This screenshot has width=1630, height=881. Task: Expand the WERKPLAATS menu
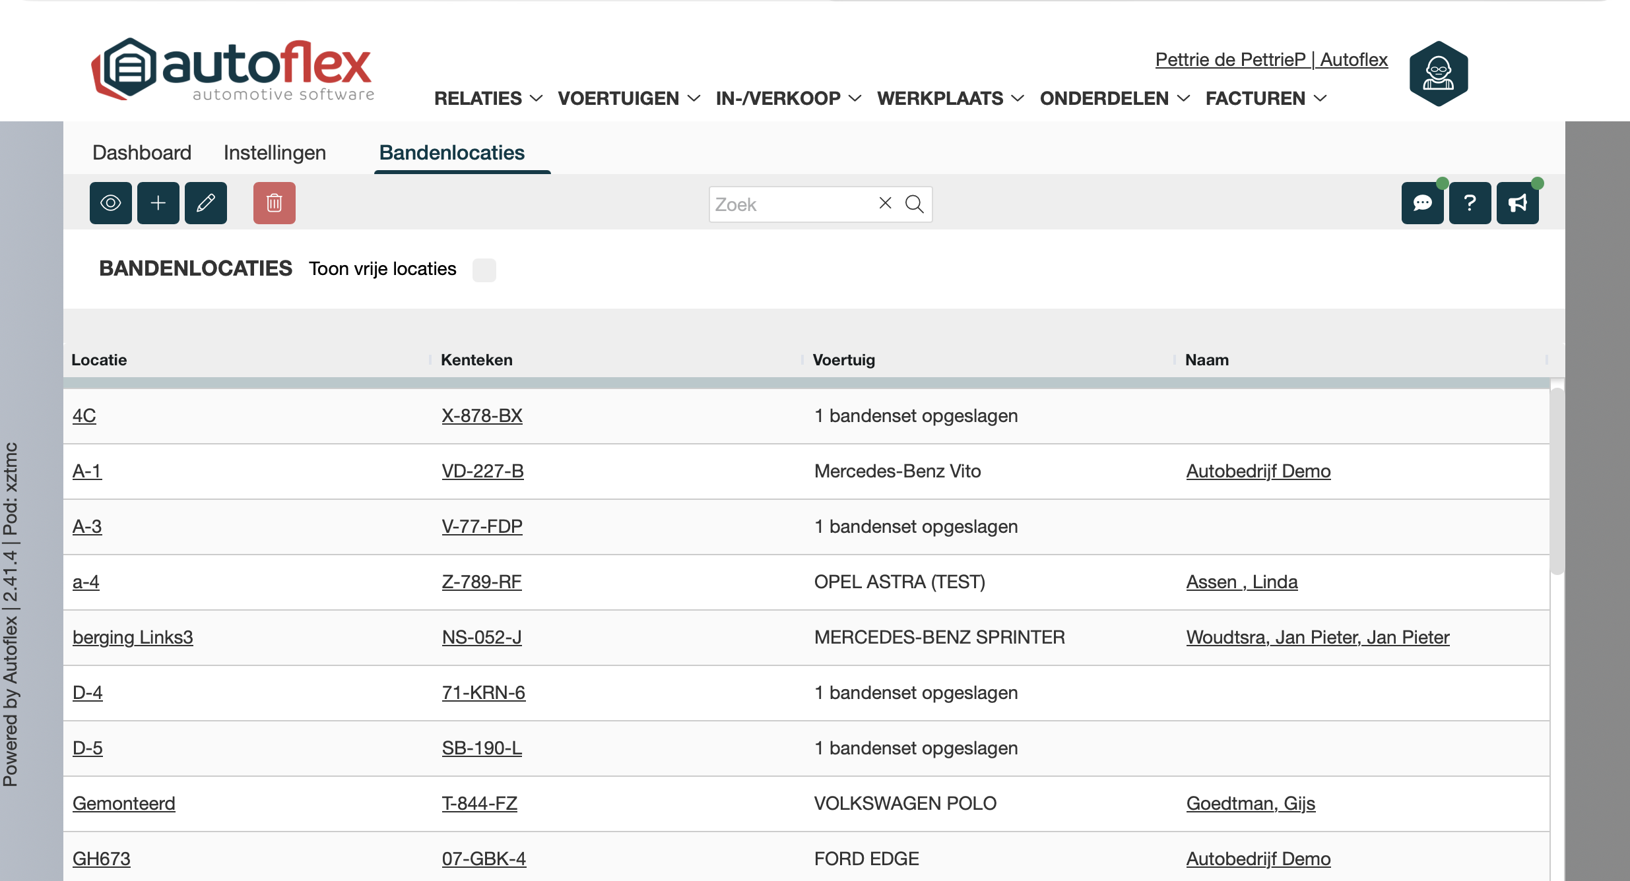(950, 98)
